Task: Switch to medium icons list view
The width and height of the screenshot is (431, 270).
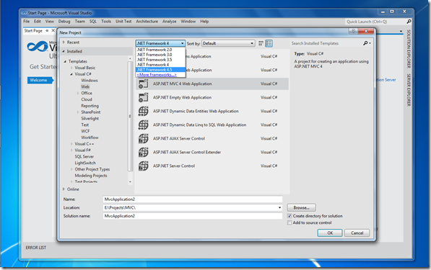Action: 269,43
